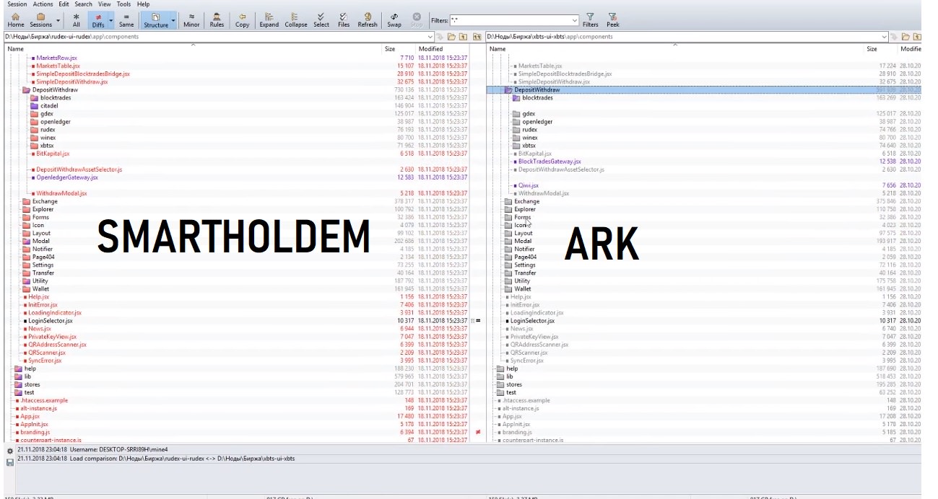Viewport: 938px width, 499px height.
Task: Open the Help menu
Action: (143, 4)
